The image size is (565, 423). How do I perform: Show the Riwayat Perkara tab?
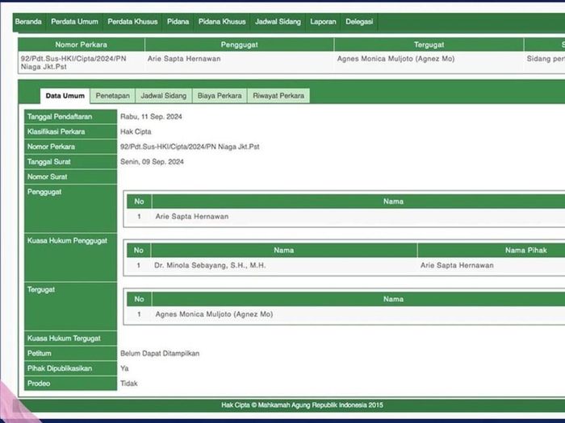[x=278, y=96]
